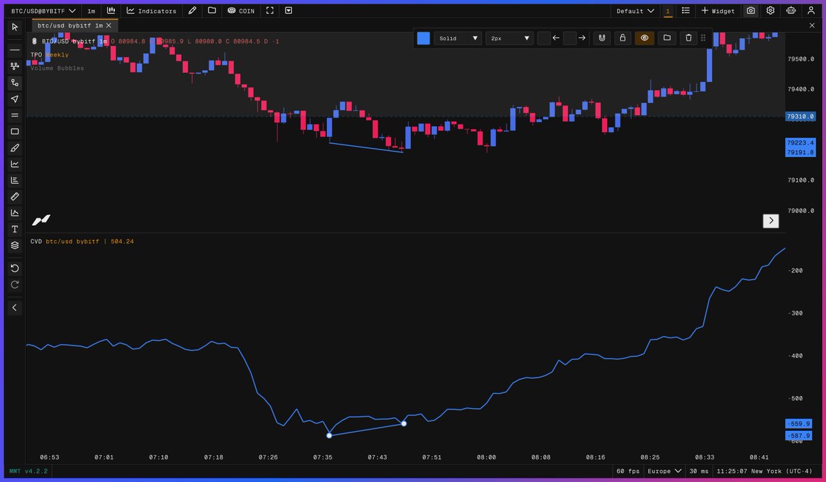Image resolution: width=826 pixels, height=482 pixels.
Task: Select the brush drawing tool
Action: (15, 148)
